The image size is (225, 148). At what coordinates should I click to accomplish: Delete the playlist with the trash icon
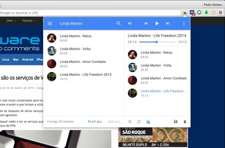185,122
